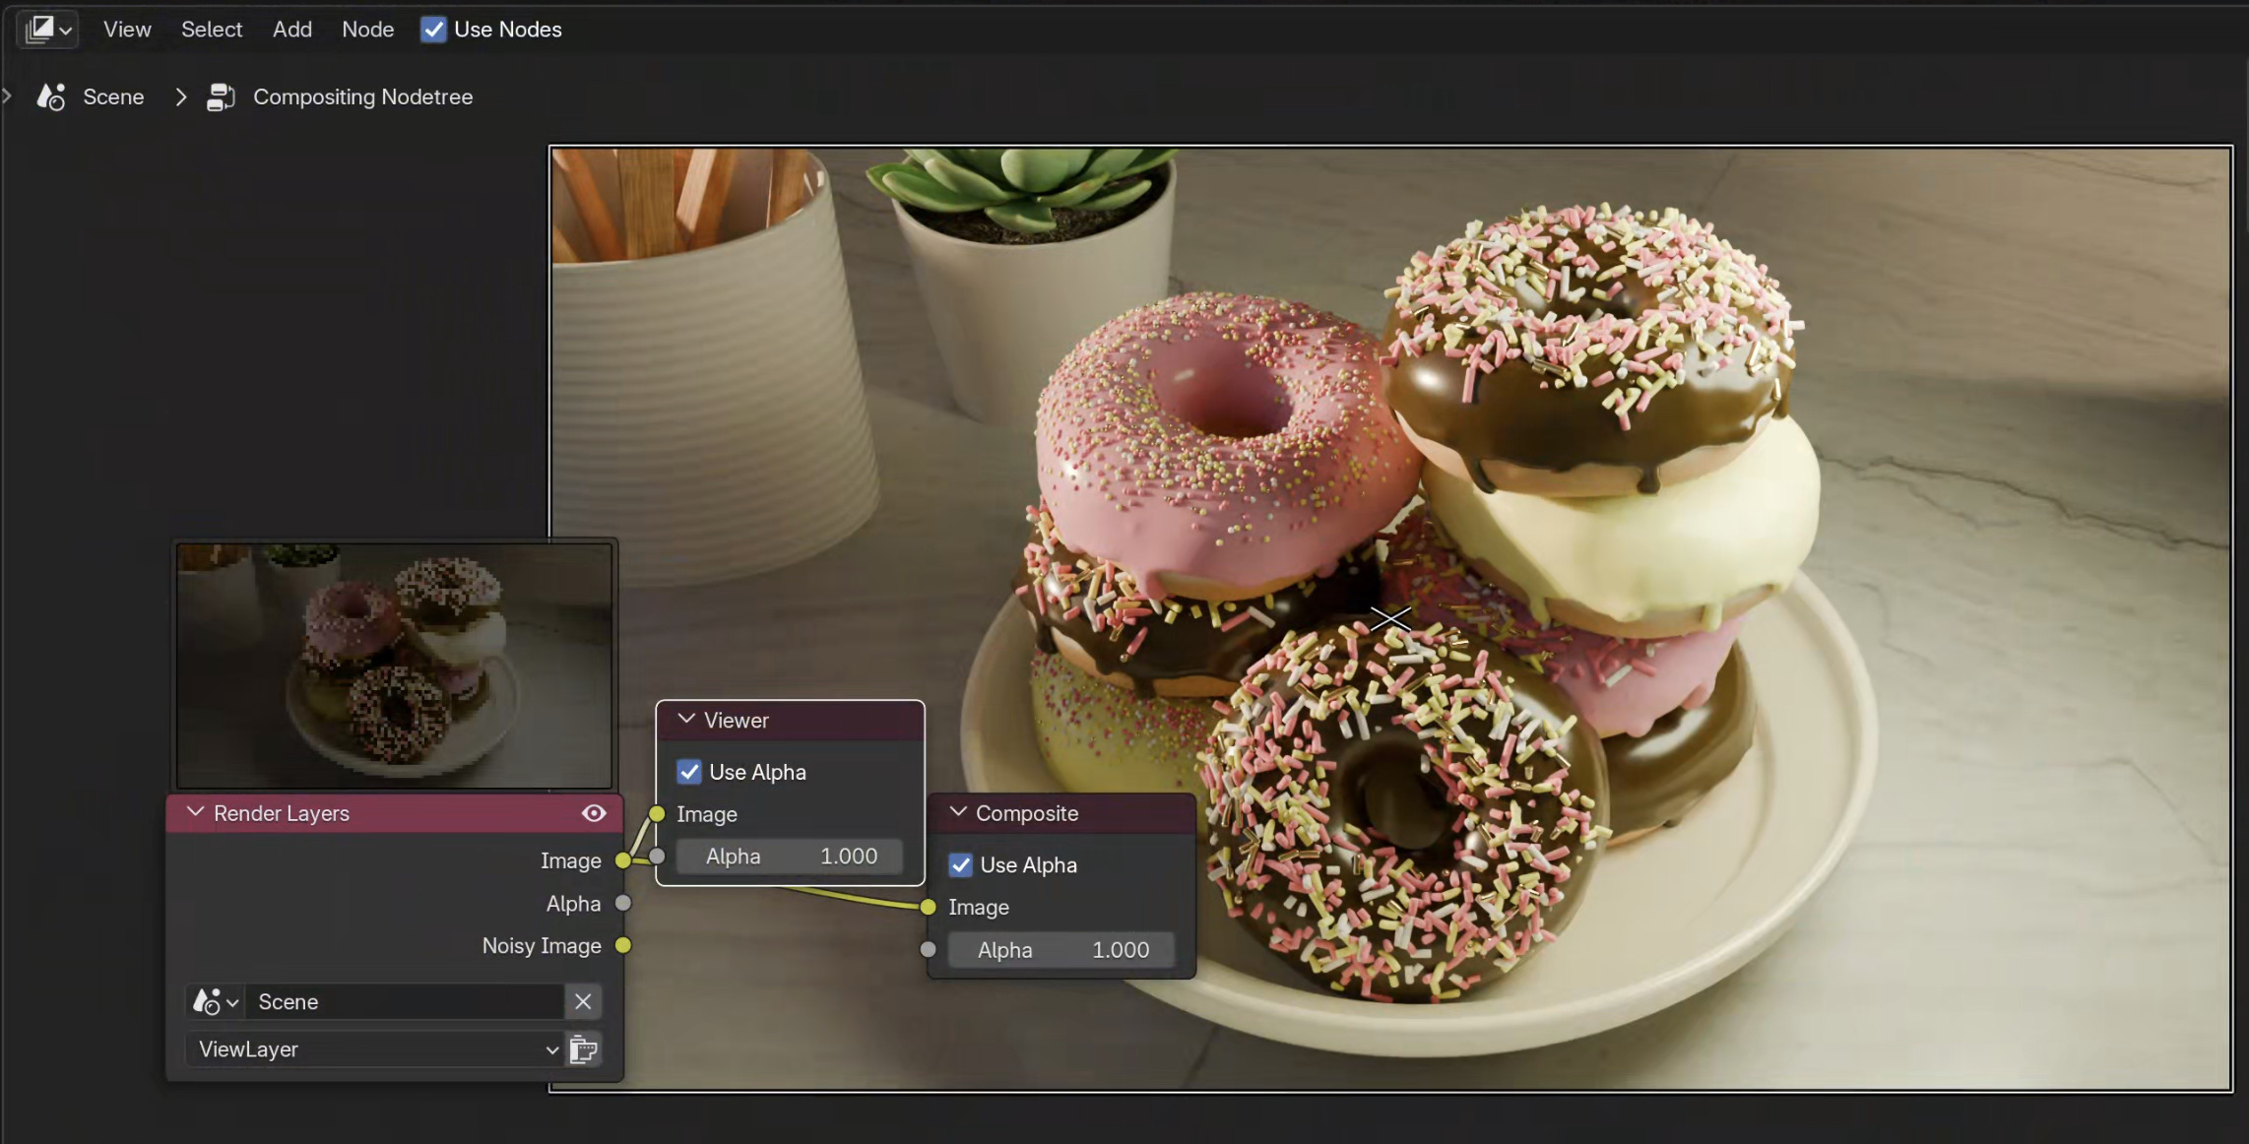
Task: Click the render active scene icon
Action: click(584, 1049)
